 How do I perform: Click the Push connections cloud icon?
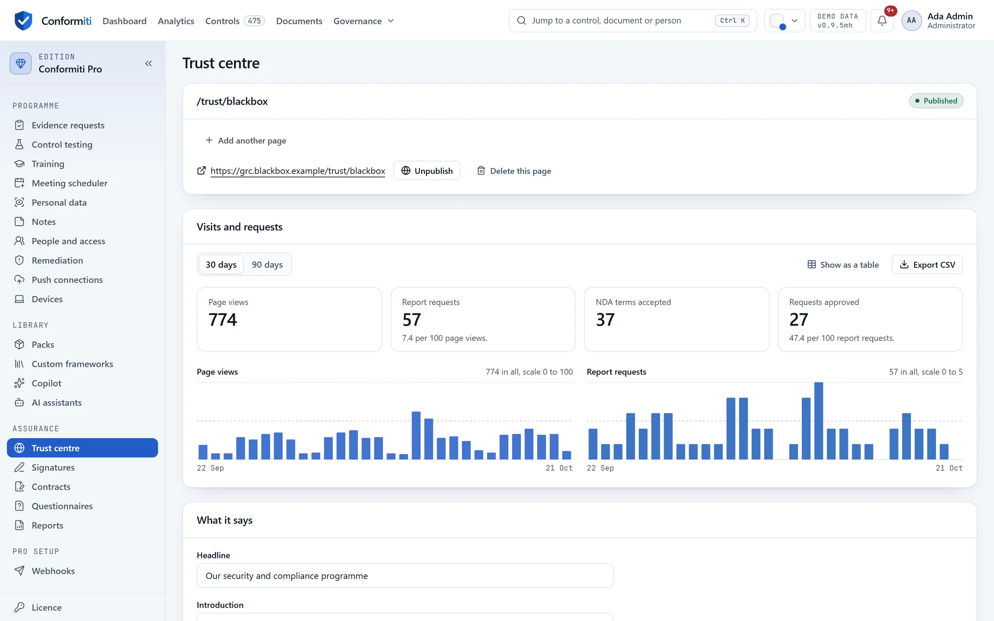[x=19, y=279]
